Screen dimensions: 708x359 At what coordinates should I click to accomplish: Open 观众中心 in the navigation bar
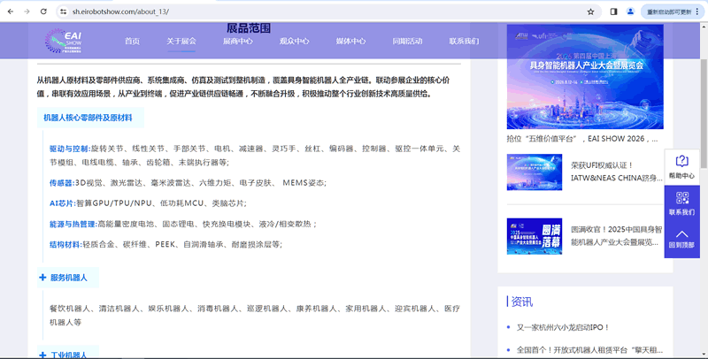coord(294,42)
